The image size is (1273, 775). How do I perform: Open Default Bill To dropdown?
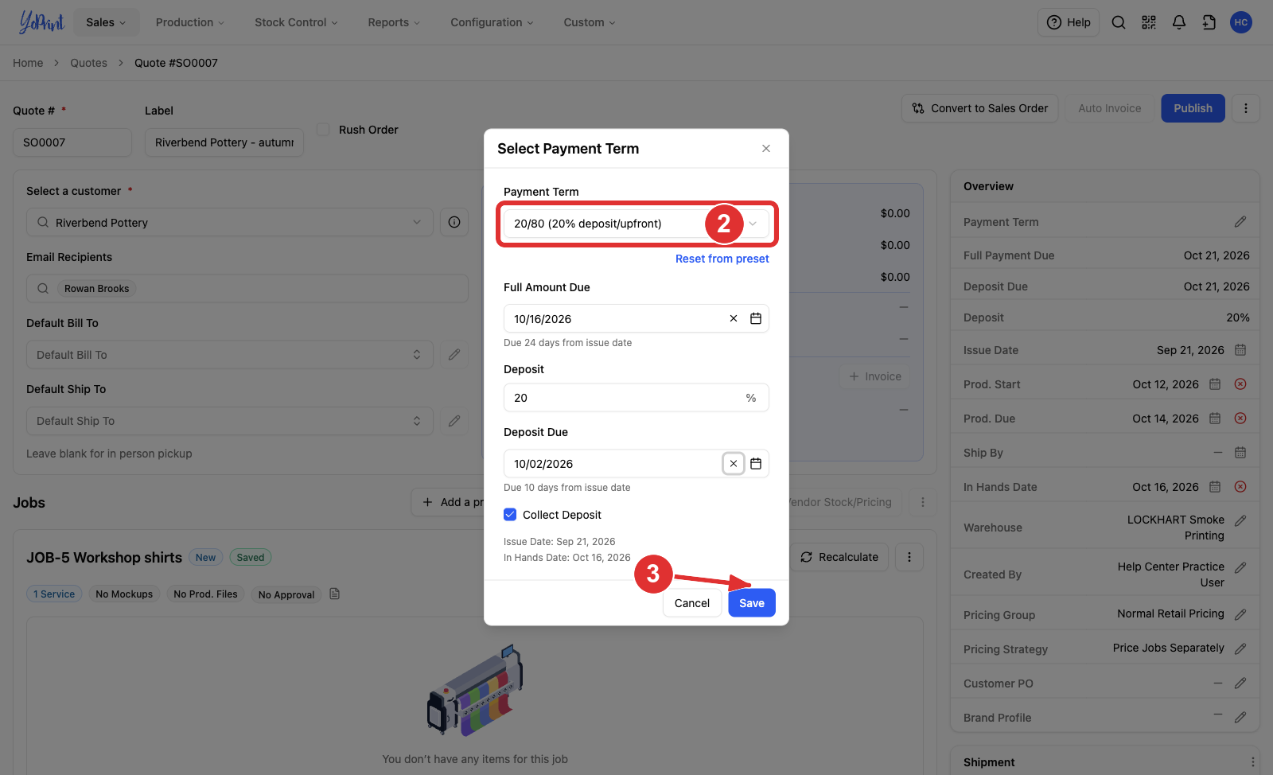point(230,355)
